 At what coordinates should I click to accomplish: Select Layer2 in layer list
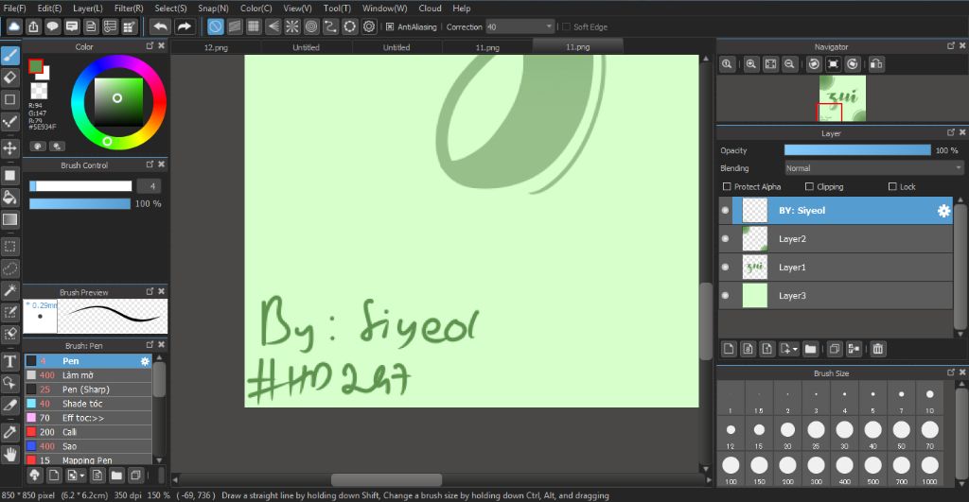pos(836,239)
